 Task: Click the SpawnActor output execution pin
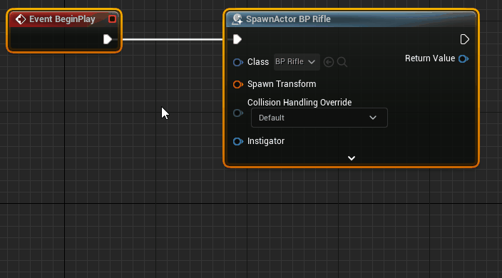pos(464,39)
